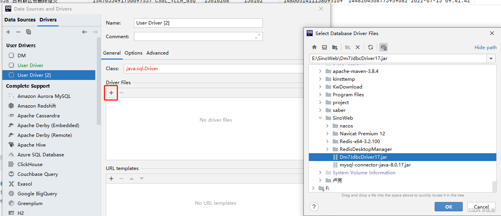Viewport: 501px width, 216px height.
Task: Click the Class field showing java.sql.Driver
Action: (x=214, y=68)
